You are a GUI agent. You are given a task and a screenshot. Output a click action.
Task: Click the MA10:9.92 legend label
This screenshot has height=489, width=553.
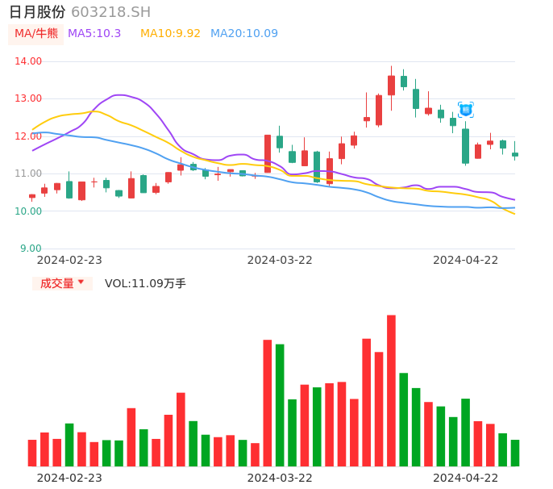[170, 34]
